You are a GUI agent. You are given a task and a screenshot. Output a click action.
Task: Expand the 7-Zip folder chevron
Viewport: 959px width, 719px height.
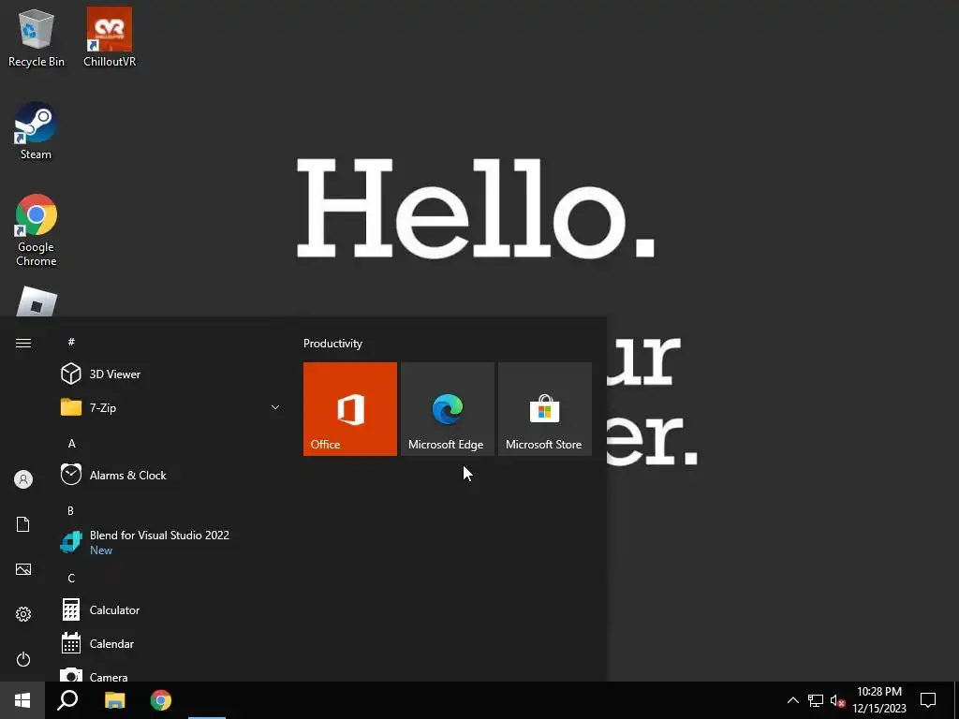pyautogui.click(x=275, y=407)
